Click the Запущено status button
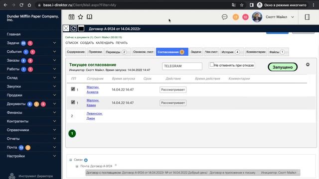Image resolution: width=319 pixels, height=179 pixels. pos(283,67)
